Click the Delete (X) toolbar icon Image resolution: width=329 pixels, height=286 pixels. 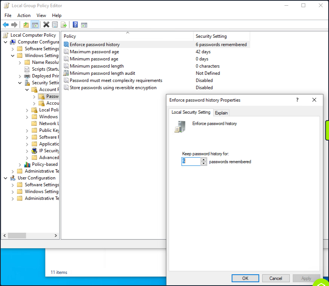click(x=46, y=25)
